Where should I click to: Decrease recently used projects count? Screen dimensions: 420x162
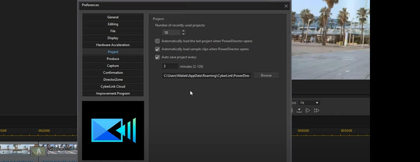[x=184, y=34]
